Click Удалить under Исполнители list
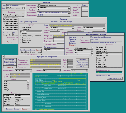The width and height of the screenshot is (126, 113). click(x=25, y=109)
